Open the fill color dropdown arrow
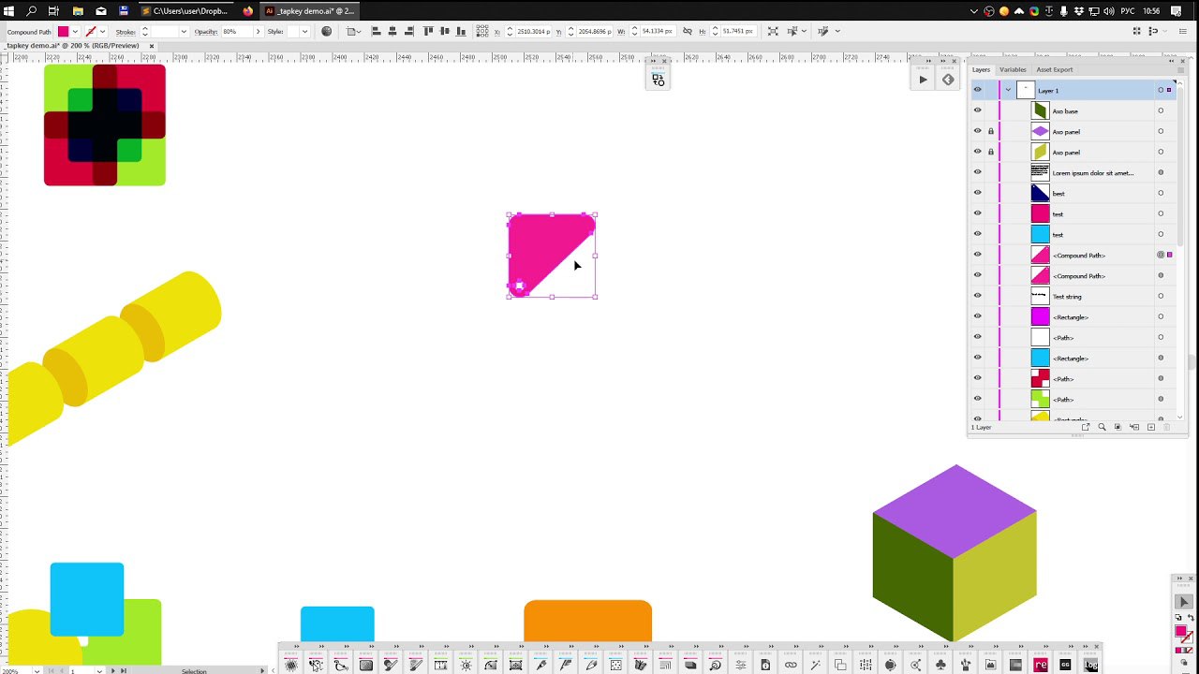Screen dimensions: 1199x674 click(x=75, y=32)
